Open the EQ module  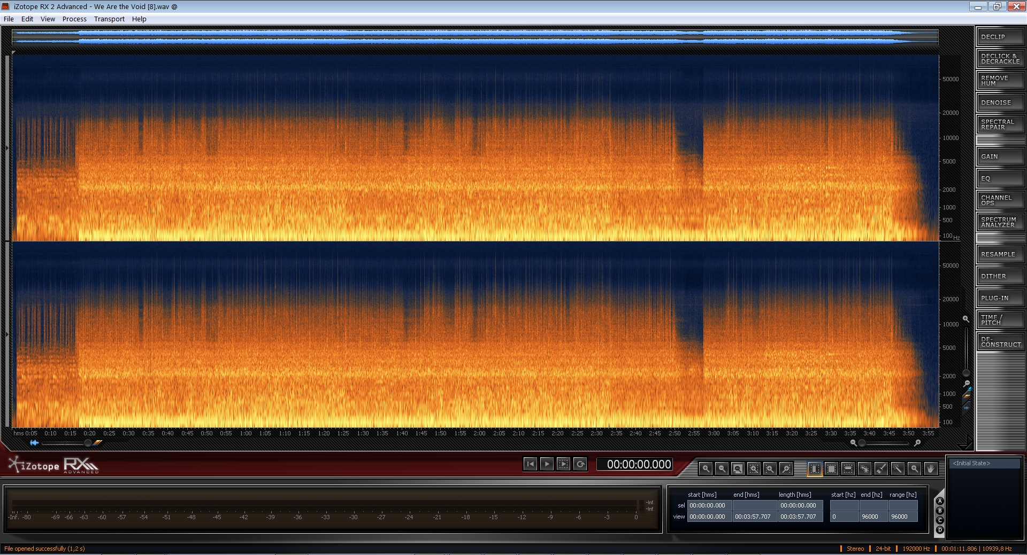(1000, 178)
